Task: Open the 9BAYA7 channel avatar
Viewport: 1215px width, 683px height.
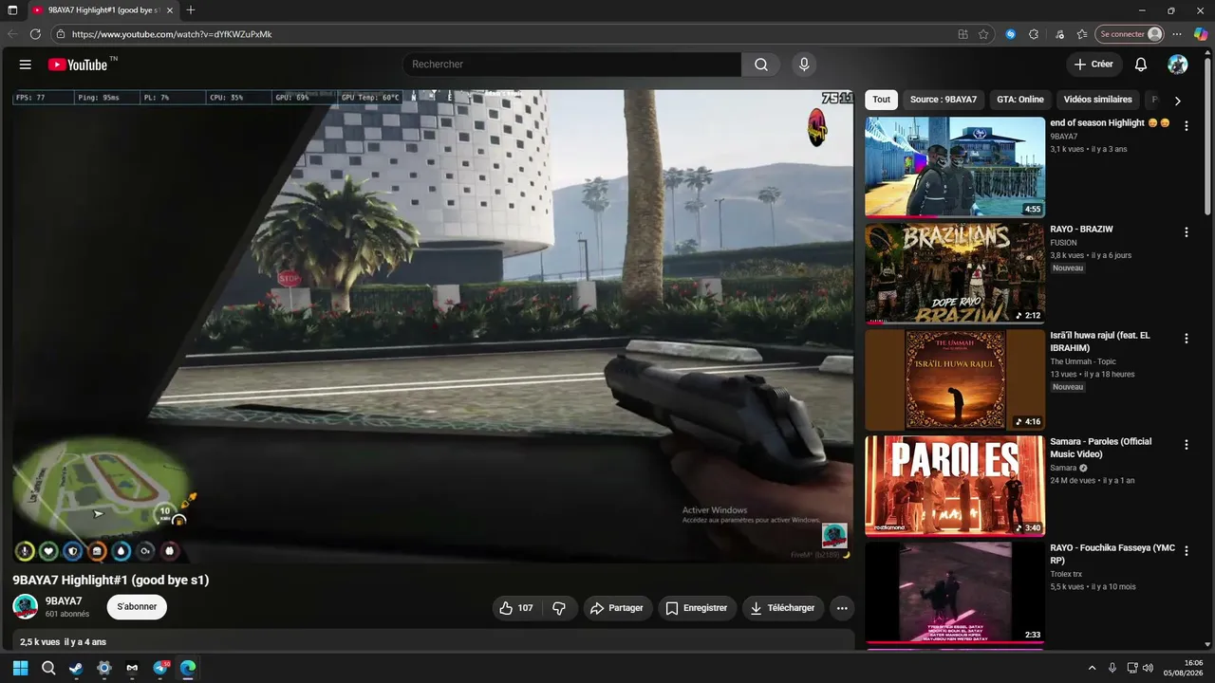Action: tap(26, 607)
